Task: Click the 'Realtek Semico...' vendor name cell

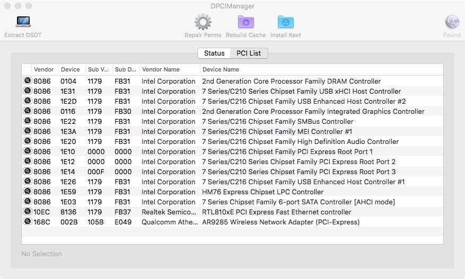Action: point(169,212)
